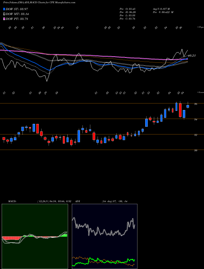The width and height of the screenshot is (204, 269).
Task: Click the tall red candlestick near 36
Action: 180,110
